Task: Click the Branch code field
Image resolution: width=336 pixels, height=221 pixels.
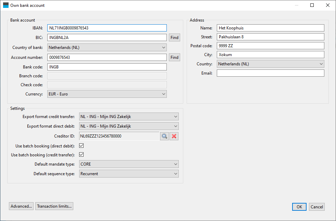Action: click(x=107, y=76)
